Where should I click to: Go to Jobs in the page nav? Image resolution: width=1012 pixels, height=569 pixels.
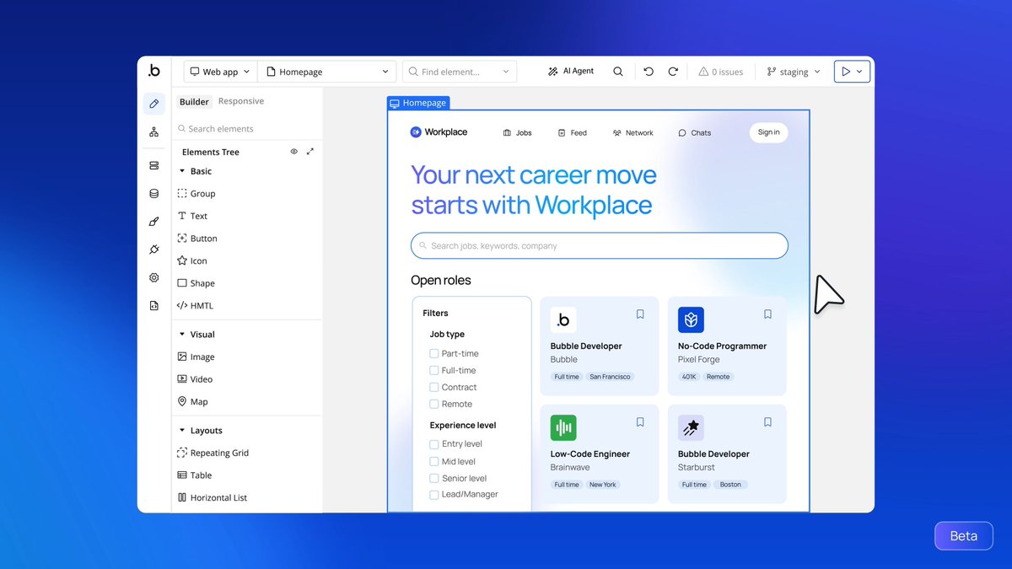coord(517,133)
